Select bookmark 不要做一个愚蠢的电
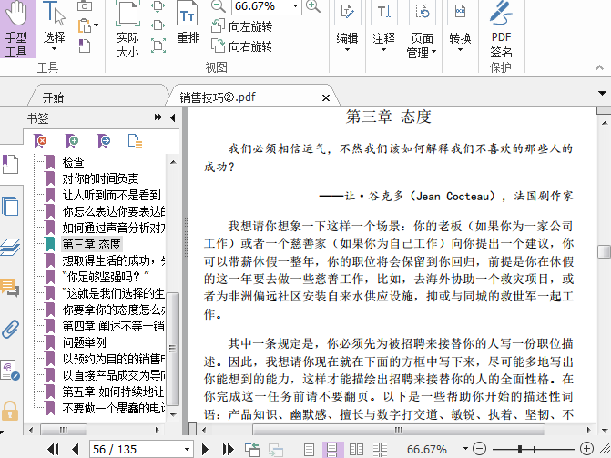The height and width of the screenshot is (458, 611). pos(114,408)
